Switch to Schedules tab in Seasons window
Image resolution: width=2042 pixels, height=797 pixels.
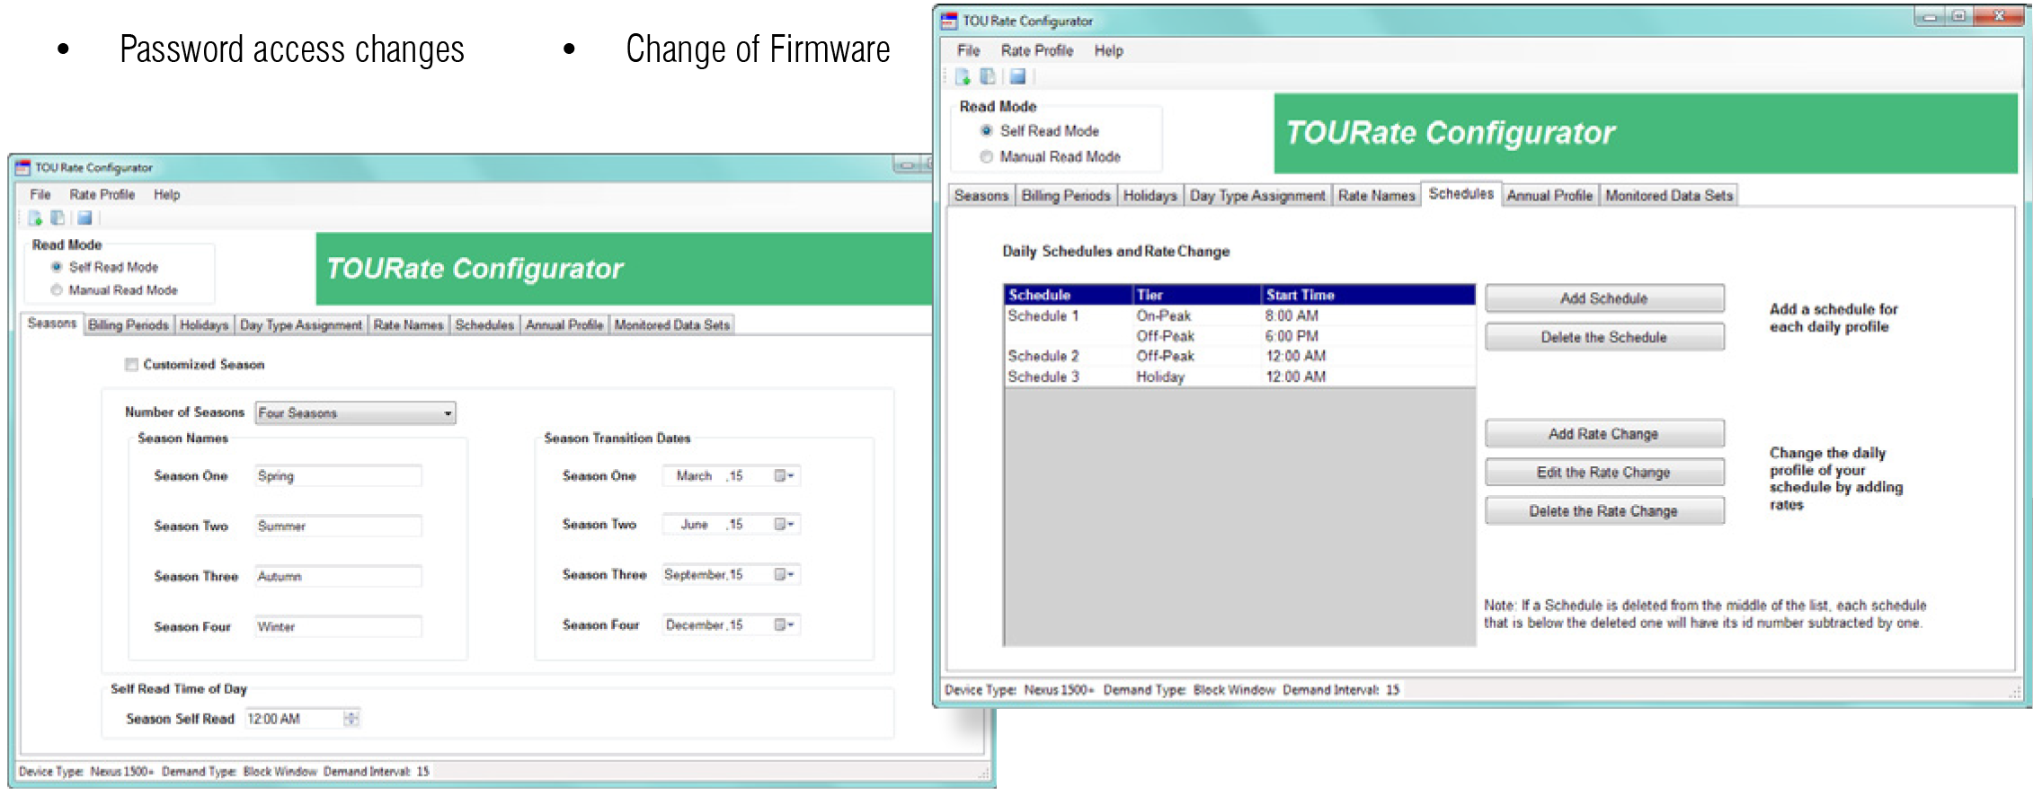click(484, 324)
